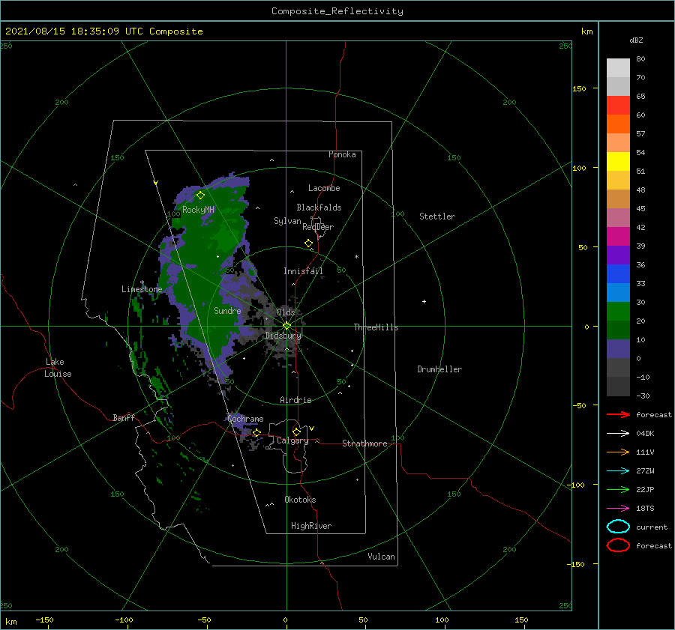The width and height of the screenshot is (675, 630).
Task: Click the Airdrie city label
Action: point(295,400)
